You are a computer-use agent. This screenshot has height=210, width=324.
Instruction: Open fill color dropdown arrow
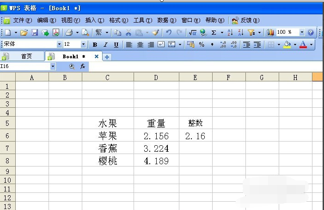[x=295, y=44]
